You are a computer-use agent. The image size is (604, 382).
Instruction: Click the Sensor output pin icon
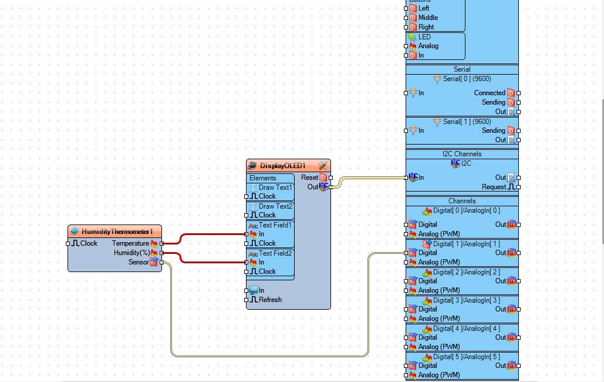click(154, 262)
